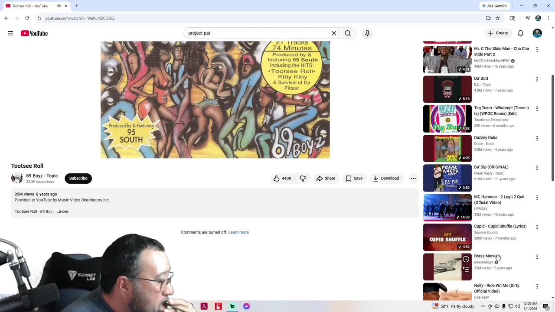Open taskbar clock and date
555x312 pixels.
pyautogui.click(x=530, y=306)
